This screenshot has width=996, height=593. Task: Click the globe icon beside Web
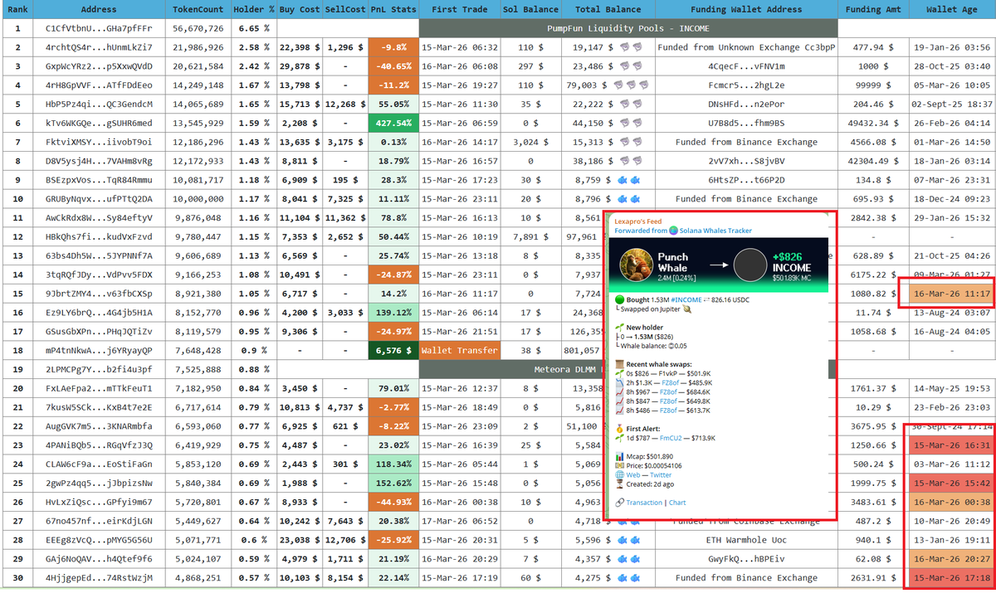[x=619, y=475]
